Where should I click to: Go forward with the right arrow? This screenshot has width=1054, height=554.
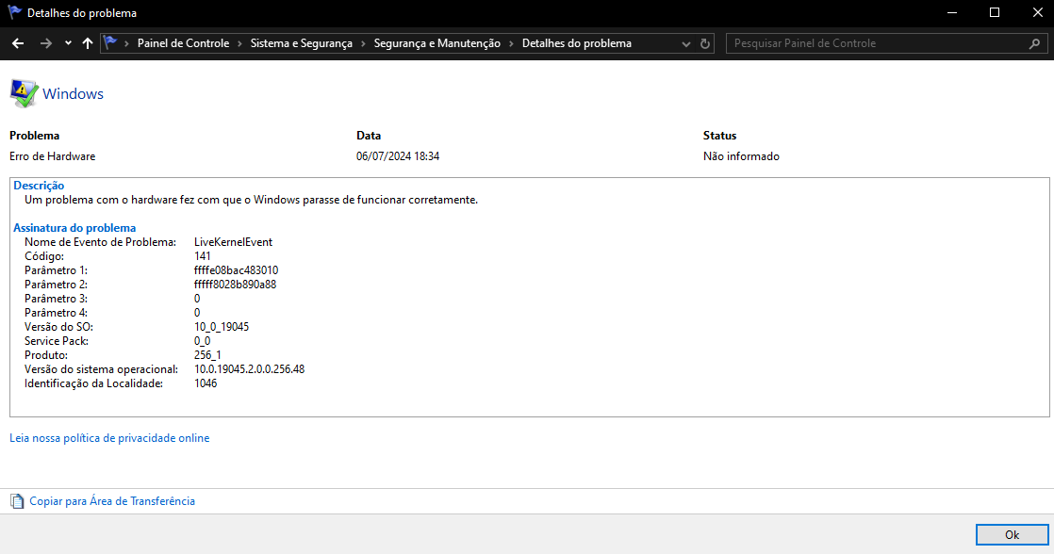[45, 43]
